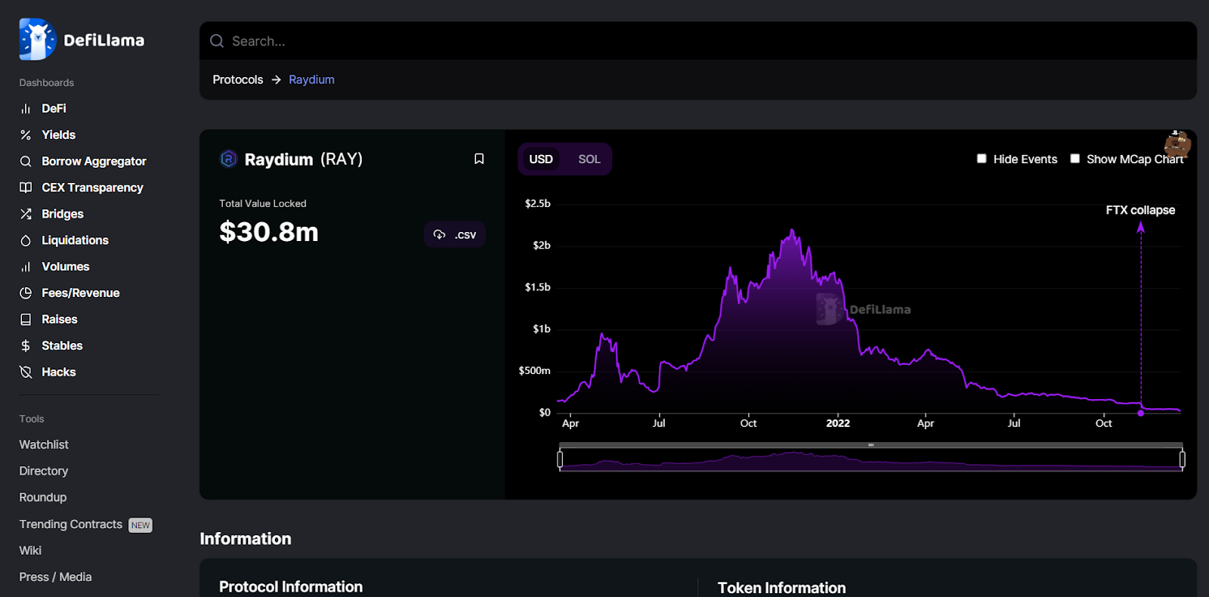Click the 2022 x-axis label

pyautogui.click(x=838, y=423)
